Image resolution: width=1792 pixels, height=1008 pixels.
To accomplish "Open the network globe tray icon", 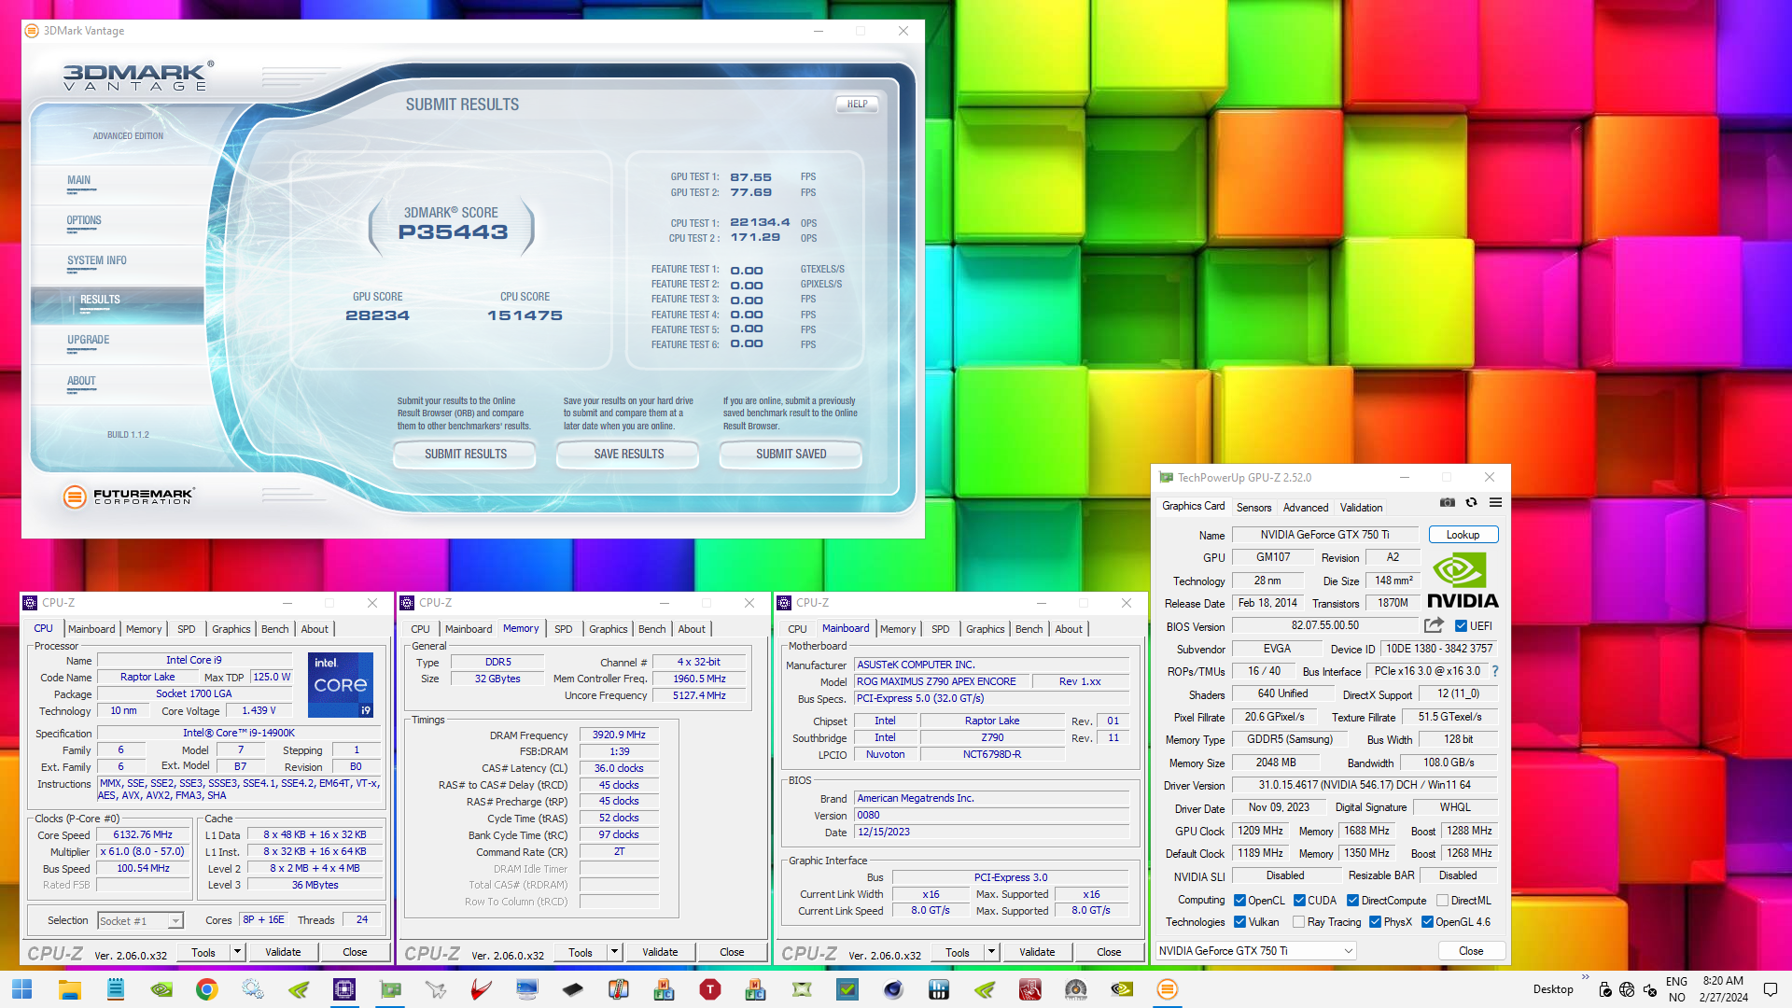I will pyautogui.click(x=1627, y=989).
